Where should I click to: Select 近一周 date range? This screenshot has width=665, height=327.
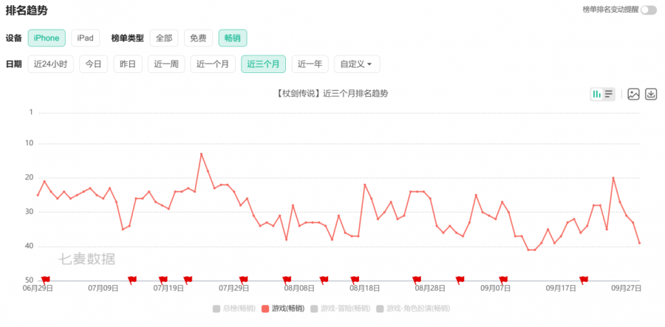point(166,64)
